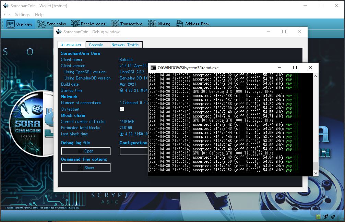Click the SorachanCoin Wallet title bar icon
The width and height of the screenshot is (345, 222).
point(6,5)
